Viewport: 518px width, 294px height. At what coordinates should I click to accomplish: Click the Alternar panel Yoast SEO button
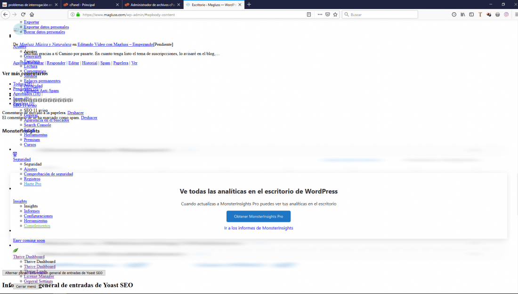(54, 273)
